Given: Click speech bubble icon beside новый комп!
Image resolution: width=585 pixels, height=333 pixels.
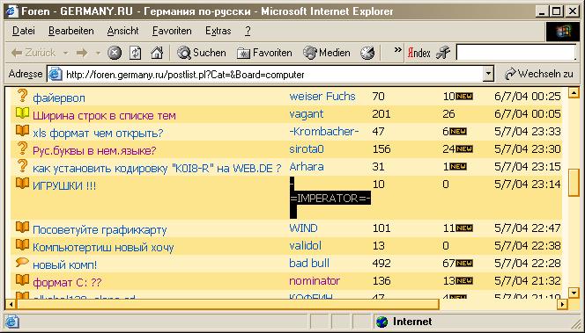Looking at the screenshot, I should 22,263.
